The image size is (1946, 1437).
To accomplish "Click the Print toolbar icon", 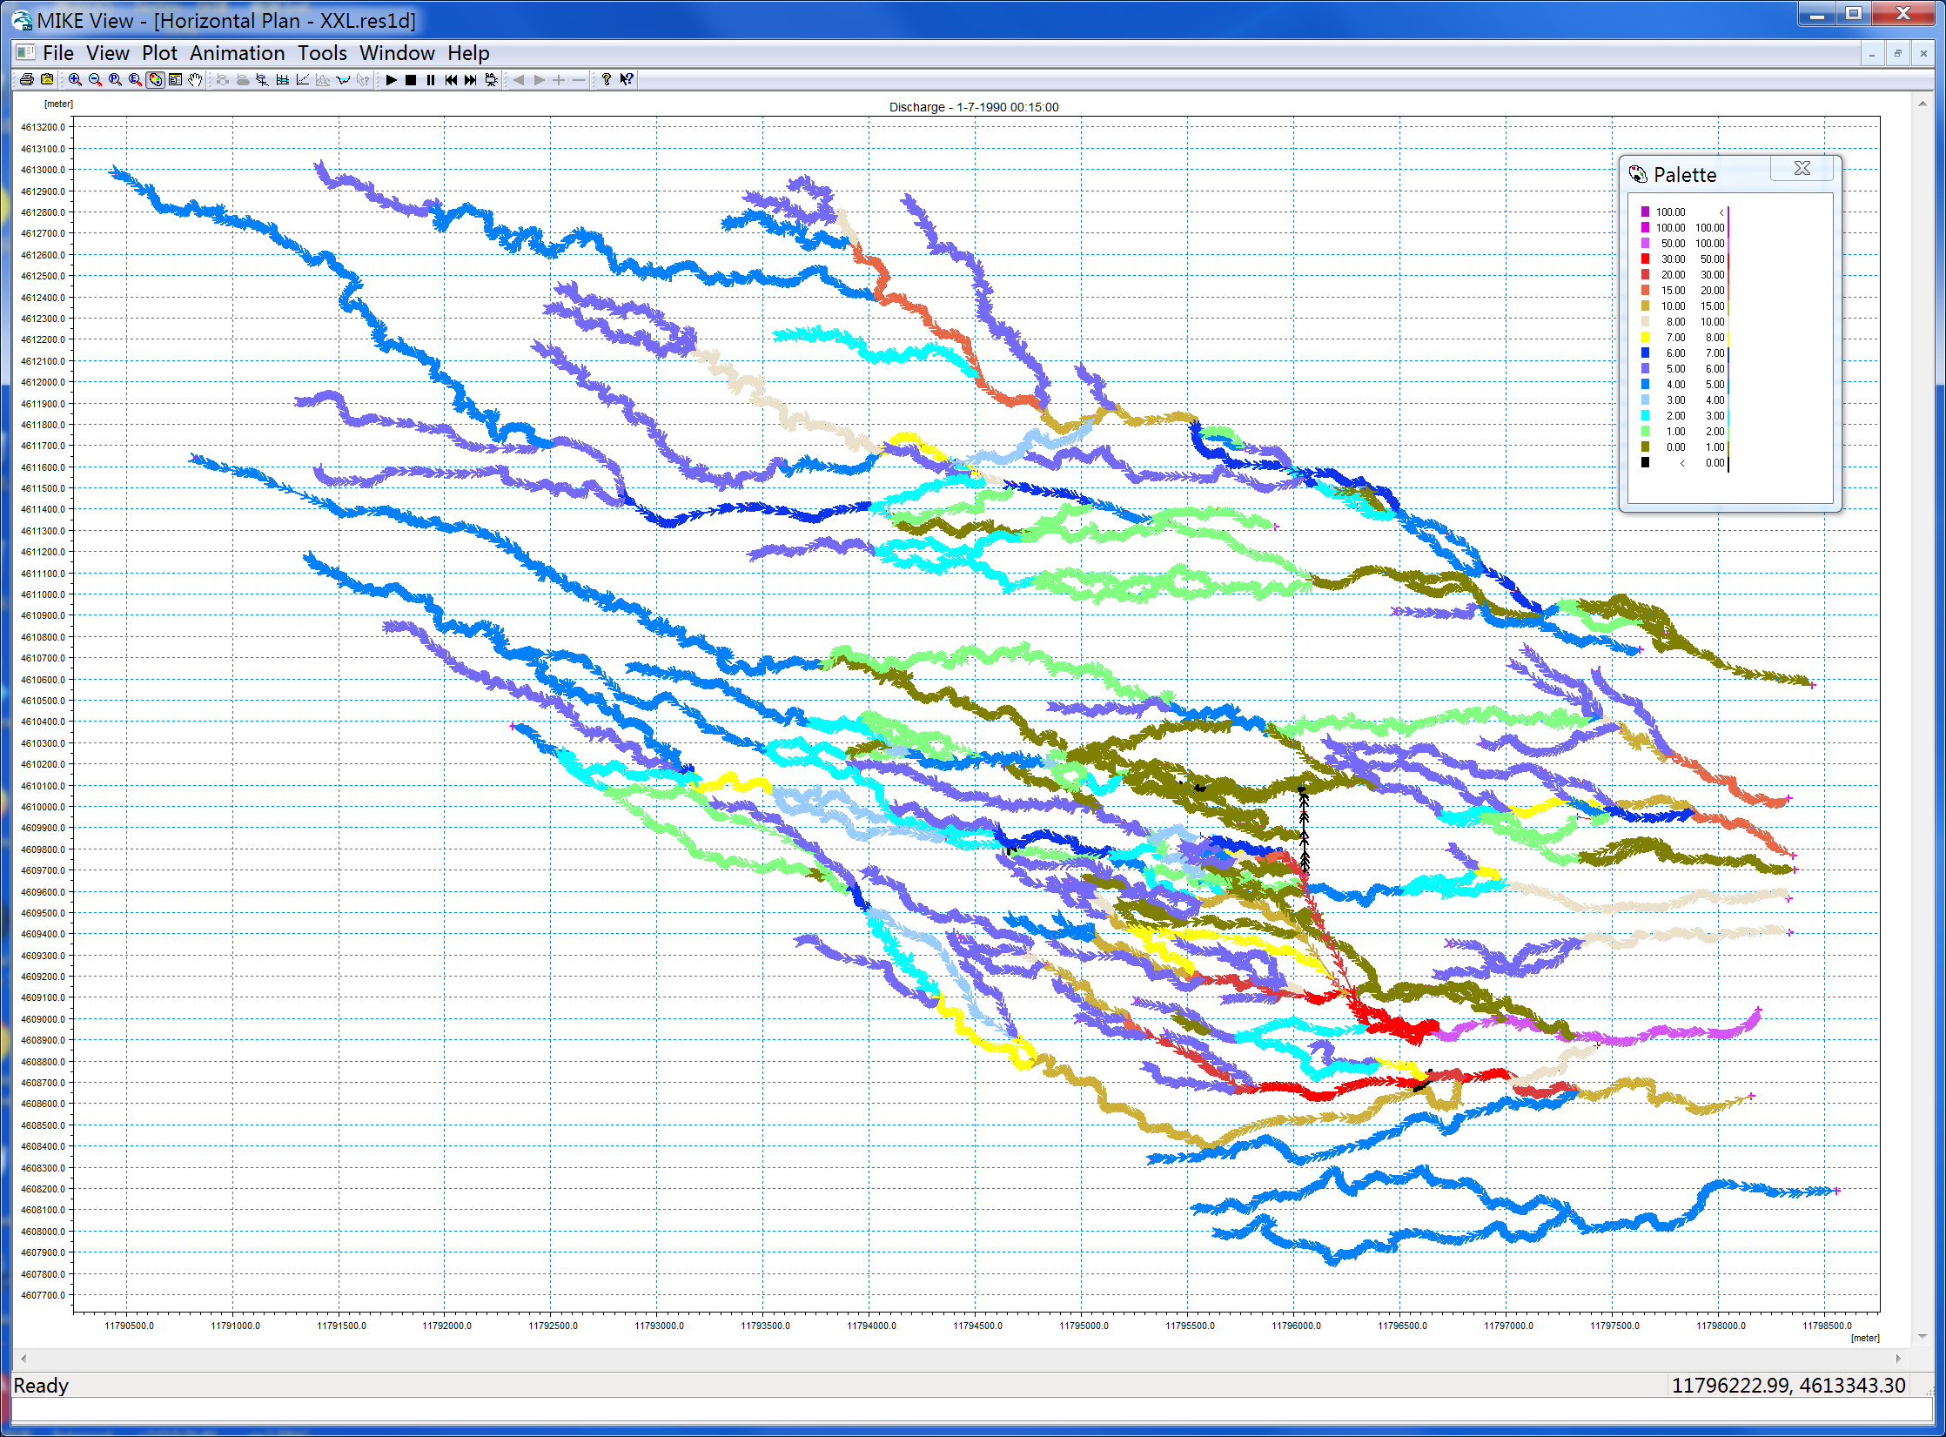I will (x=27, y=80).
